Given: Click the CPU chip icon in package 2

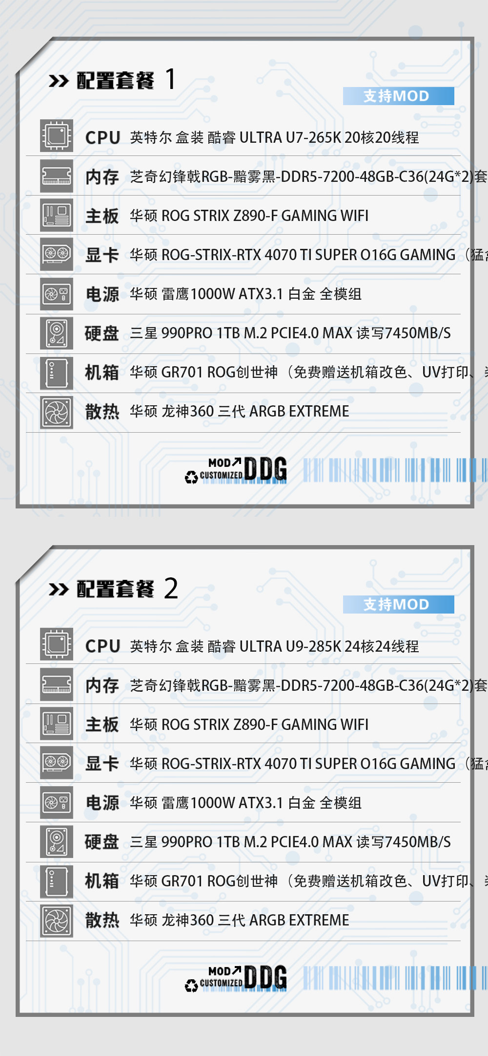Looking at the screenshot, I should (57, 644).
